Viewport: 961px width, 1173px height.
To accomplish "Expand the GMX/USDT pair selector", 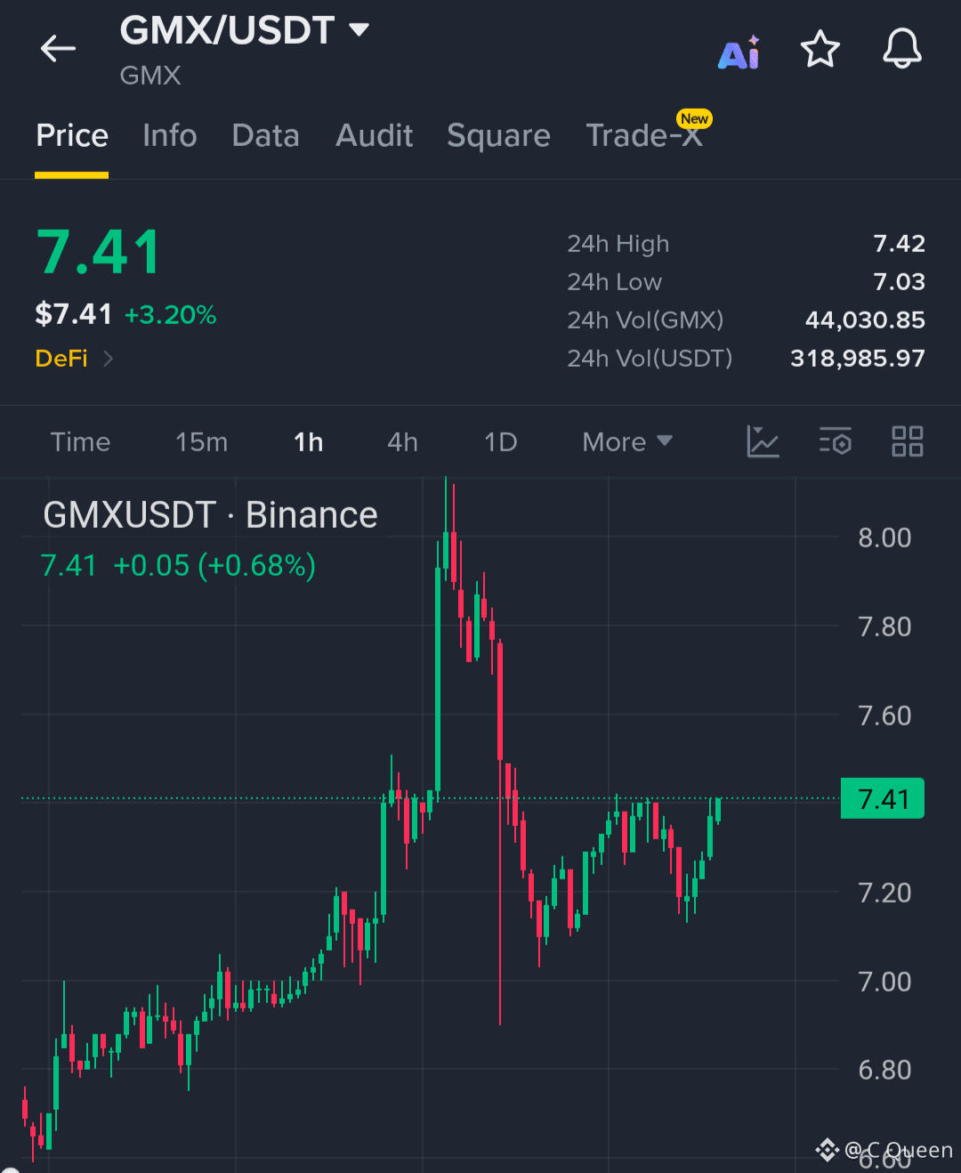I will 245,30.
